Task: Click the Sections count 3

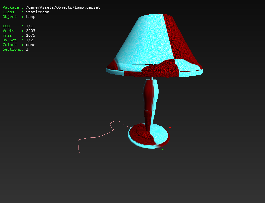Action: tap(27, 49)
